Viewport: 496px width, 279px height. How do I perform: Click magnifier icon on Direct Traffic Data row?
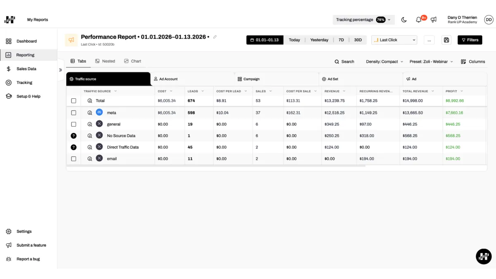[90, 147]
